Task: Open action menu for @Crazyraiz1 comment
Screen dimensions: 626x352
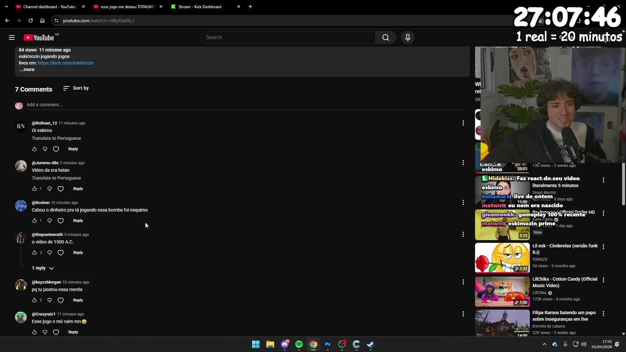Action: tap(463, 314)
